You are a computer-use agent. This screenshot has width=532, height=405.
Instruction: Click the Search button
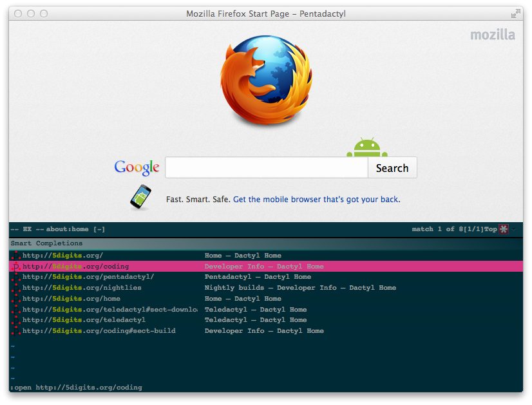click(392, 167)
